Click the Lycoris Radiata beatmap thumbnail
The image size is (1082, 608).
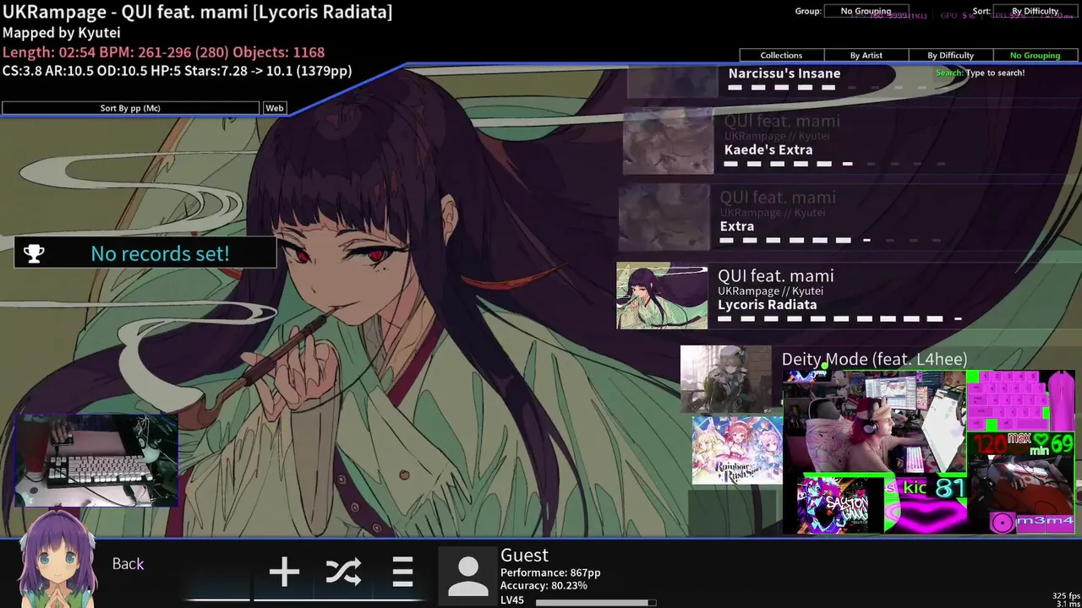coord(662,296)
